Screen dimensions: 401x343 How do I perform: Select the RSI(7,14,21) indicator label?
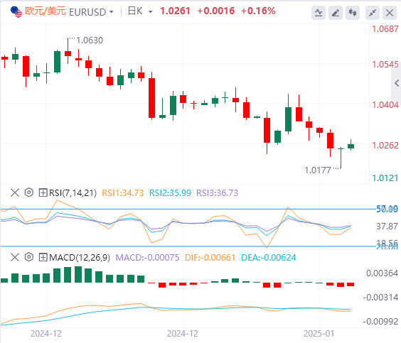pyautogui.click(x=73, y=193)
